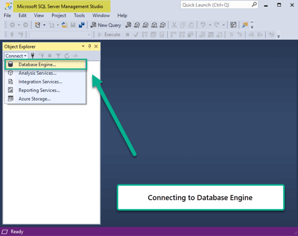298x236 pixels.
Task: Click the New Query button
Action: click(106, 25)
